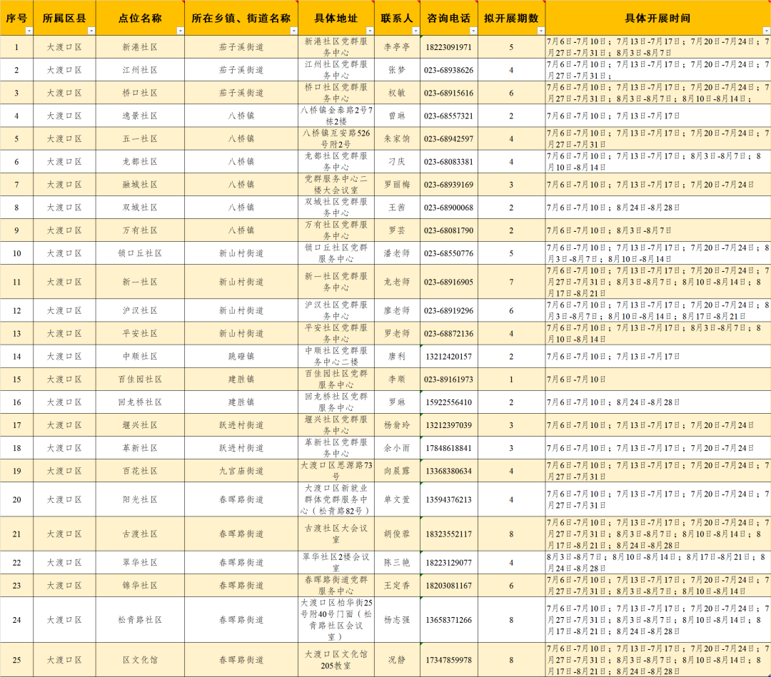Click the 五一社区 cell
This screenshot has height=677, width=771.
140,139
